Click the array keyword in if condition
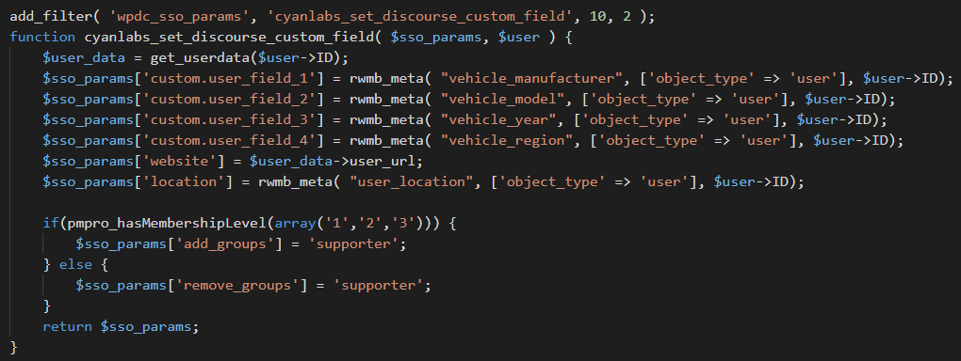 pyautogui.click(x=295, y=225)
